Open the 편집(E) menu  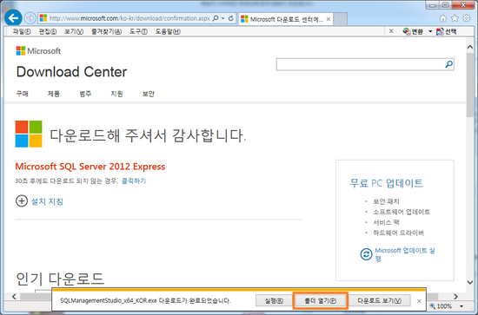tap(48, 31)
